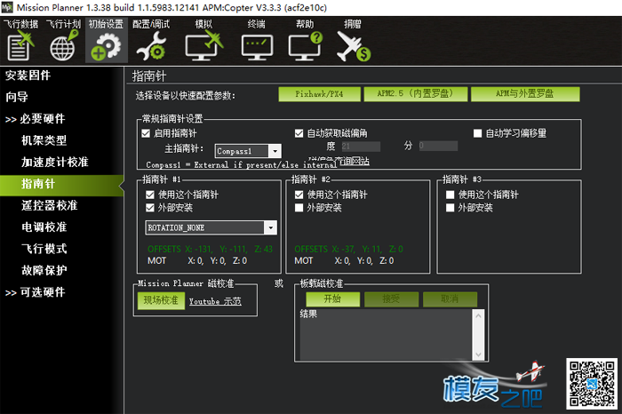Image resolution: width=622 pixels, height=414 pixels.
Task: Open the Youtube 示范 link
Action: pos(215,301)
